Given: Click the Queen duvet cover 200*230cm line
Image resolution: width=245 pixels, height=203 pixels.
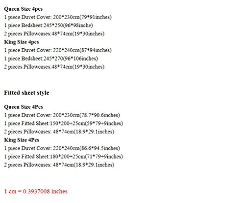Looking at the screenshot, I should [x=58, y=17].
